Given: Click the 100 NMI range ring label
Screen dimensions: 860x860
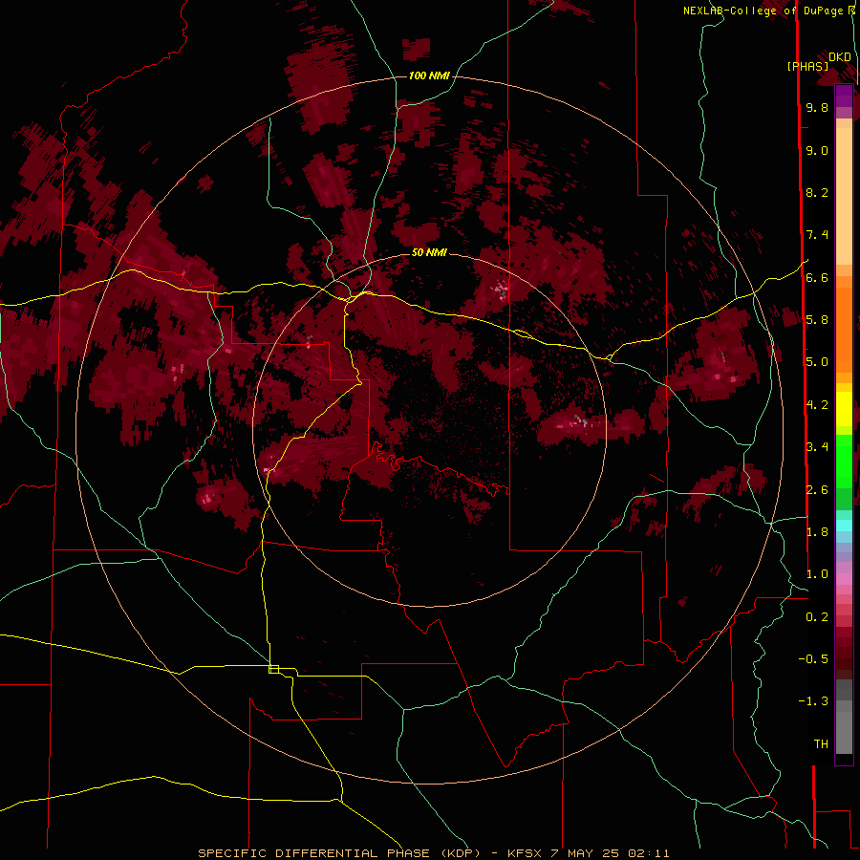Looking at the screenshot, I should [429, 75].
